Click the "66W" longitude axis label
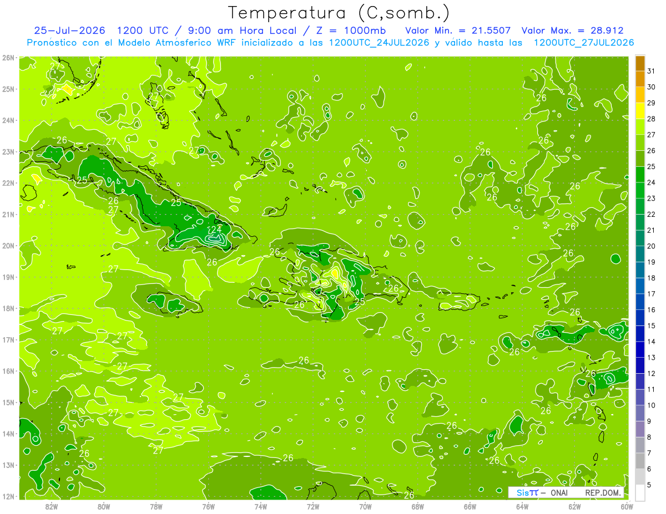Screen dimensions: 666x514 (x=470, y=506)
